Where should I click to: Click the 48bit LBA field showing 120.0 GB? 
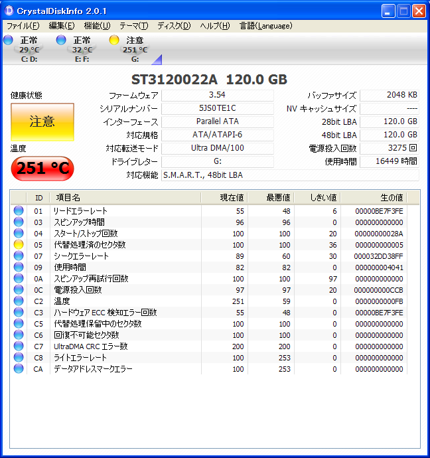[x=390, y=135]
